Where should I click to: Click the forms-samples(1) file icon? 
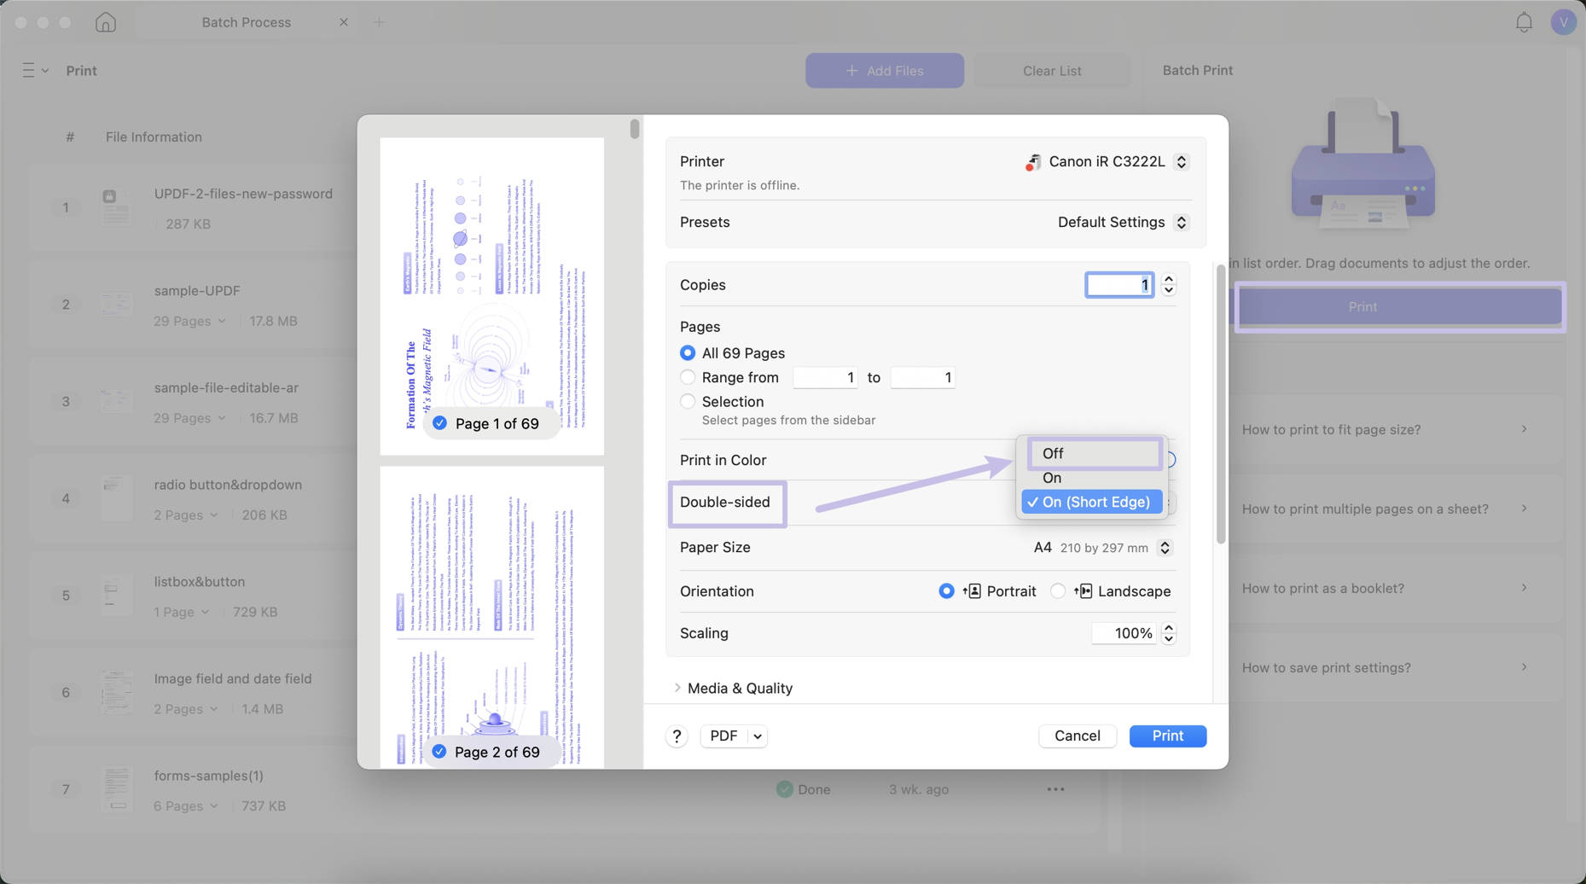click(116, 789)
